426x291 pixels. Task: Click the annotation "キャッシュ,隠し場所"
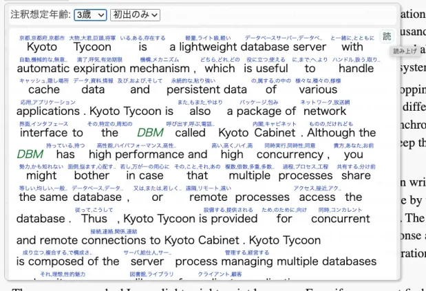(x=44, y=80)
